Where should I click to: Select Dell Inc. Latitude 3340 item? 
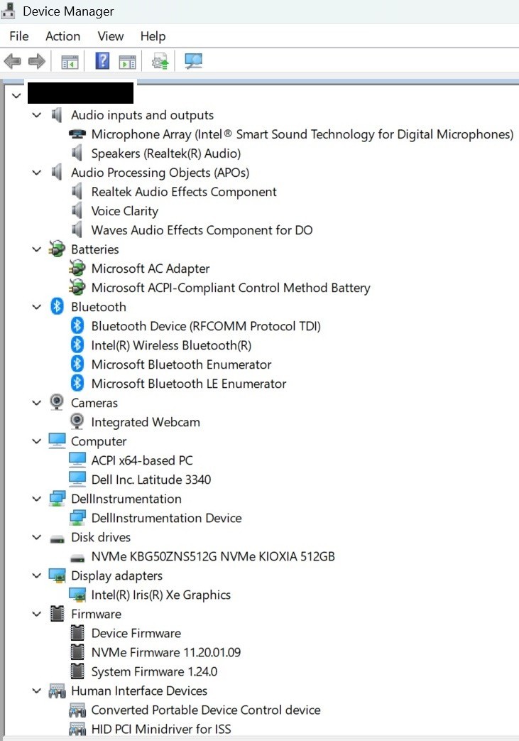151,479
